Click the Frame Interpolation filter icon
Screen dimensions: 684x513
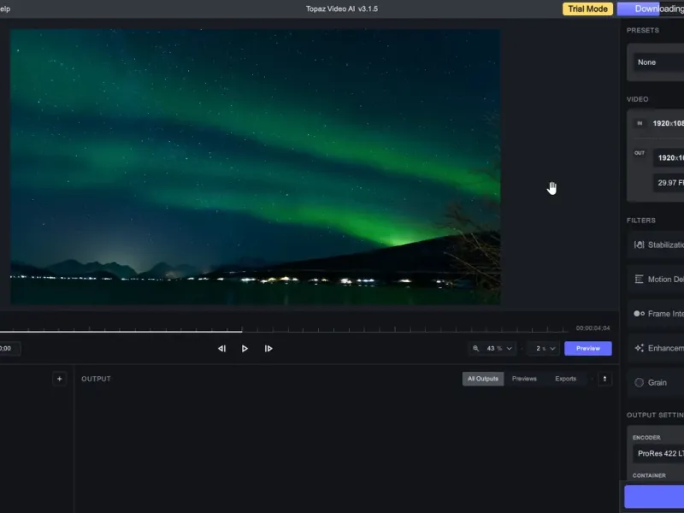(639, 314)
